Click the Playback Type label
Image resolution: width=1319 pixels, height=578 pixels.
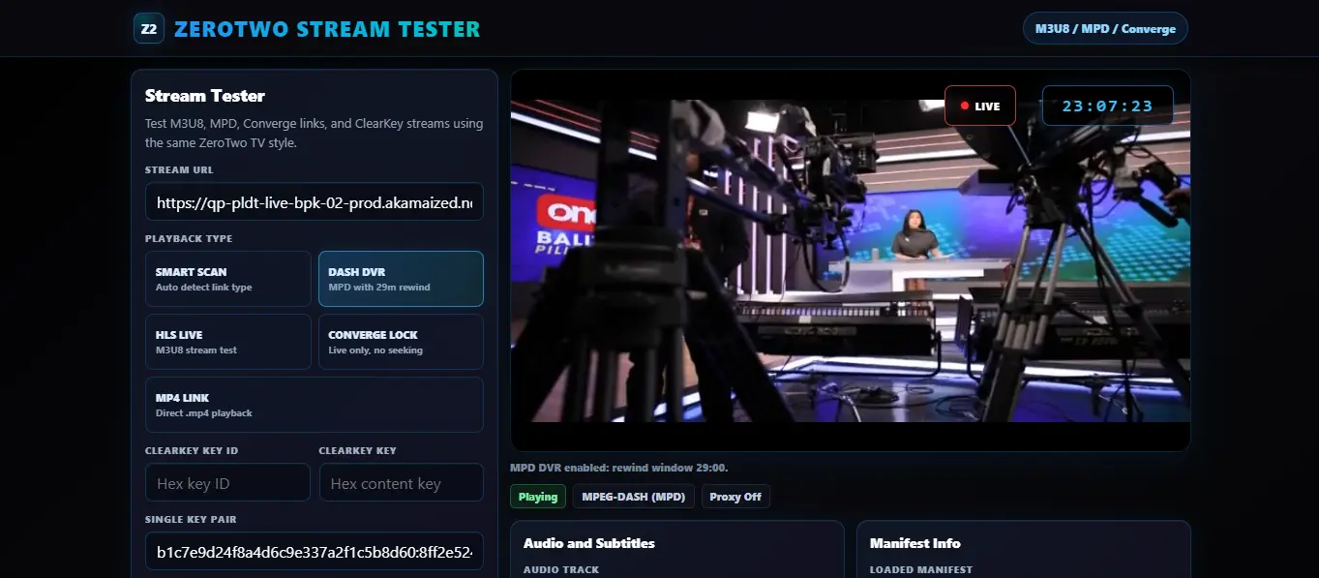click(x=189, y=238)
